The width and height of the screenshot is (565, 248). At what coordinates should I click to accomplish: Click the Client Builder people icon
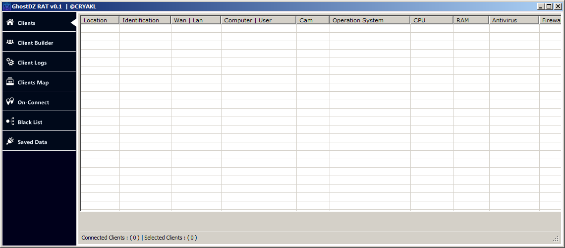coord(10,42)
